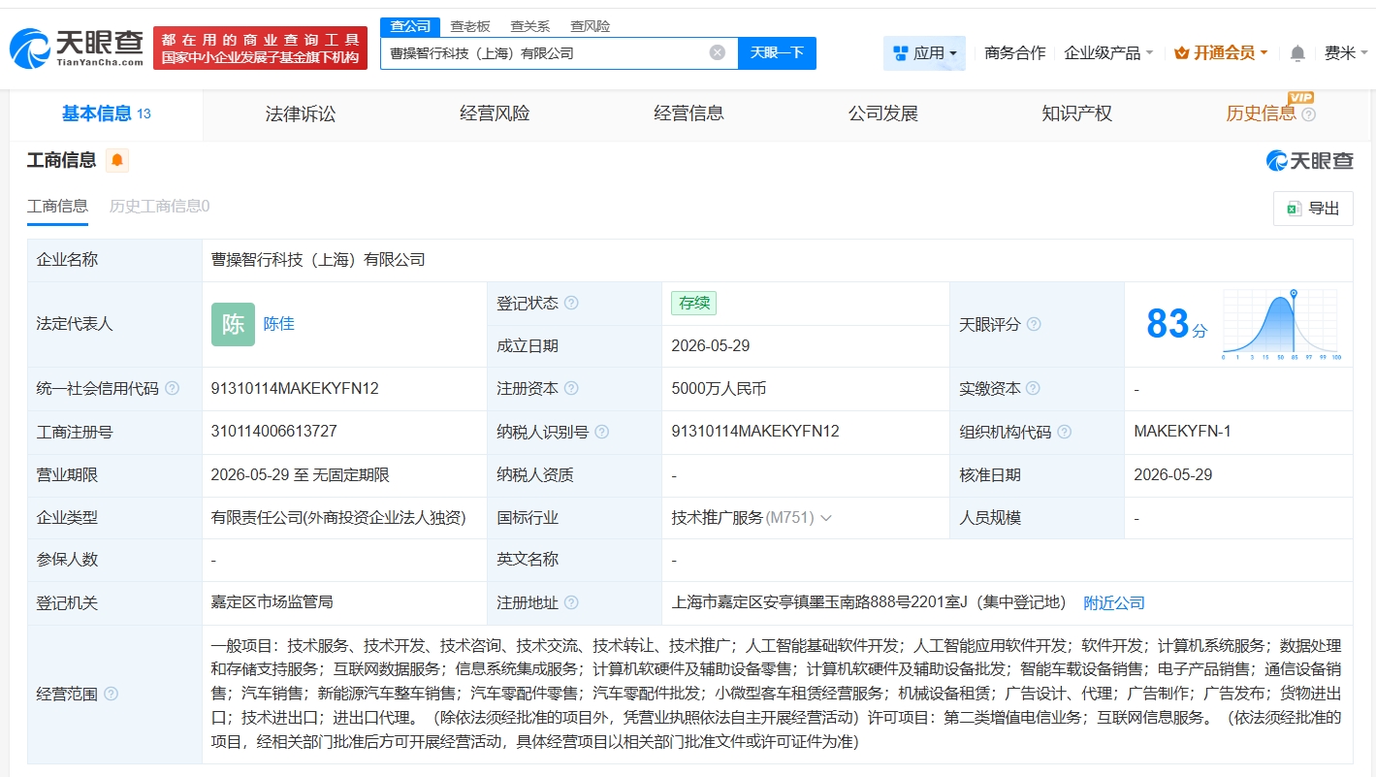This screenshot has width=1376, height=777.
Task: Click the 经营范围 description paragraph
Action: 777,694
